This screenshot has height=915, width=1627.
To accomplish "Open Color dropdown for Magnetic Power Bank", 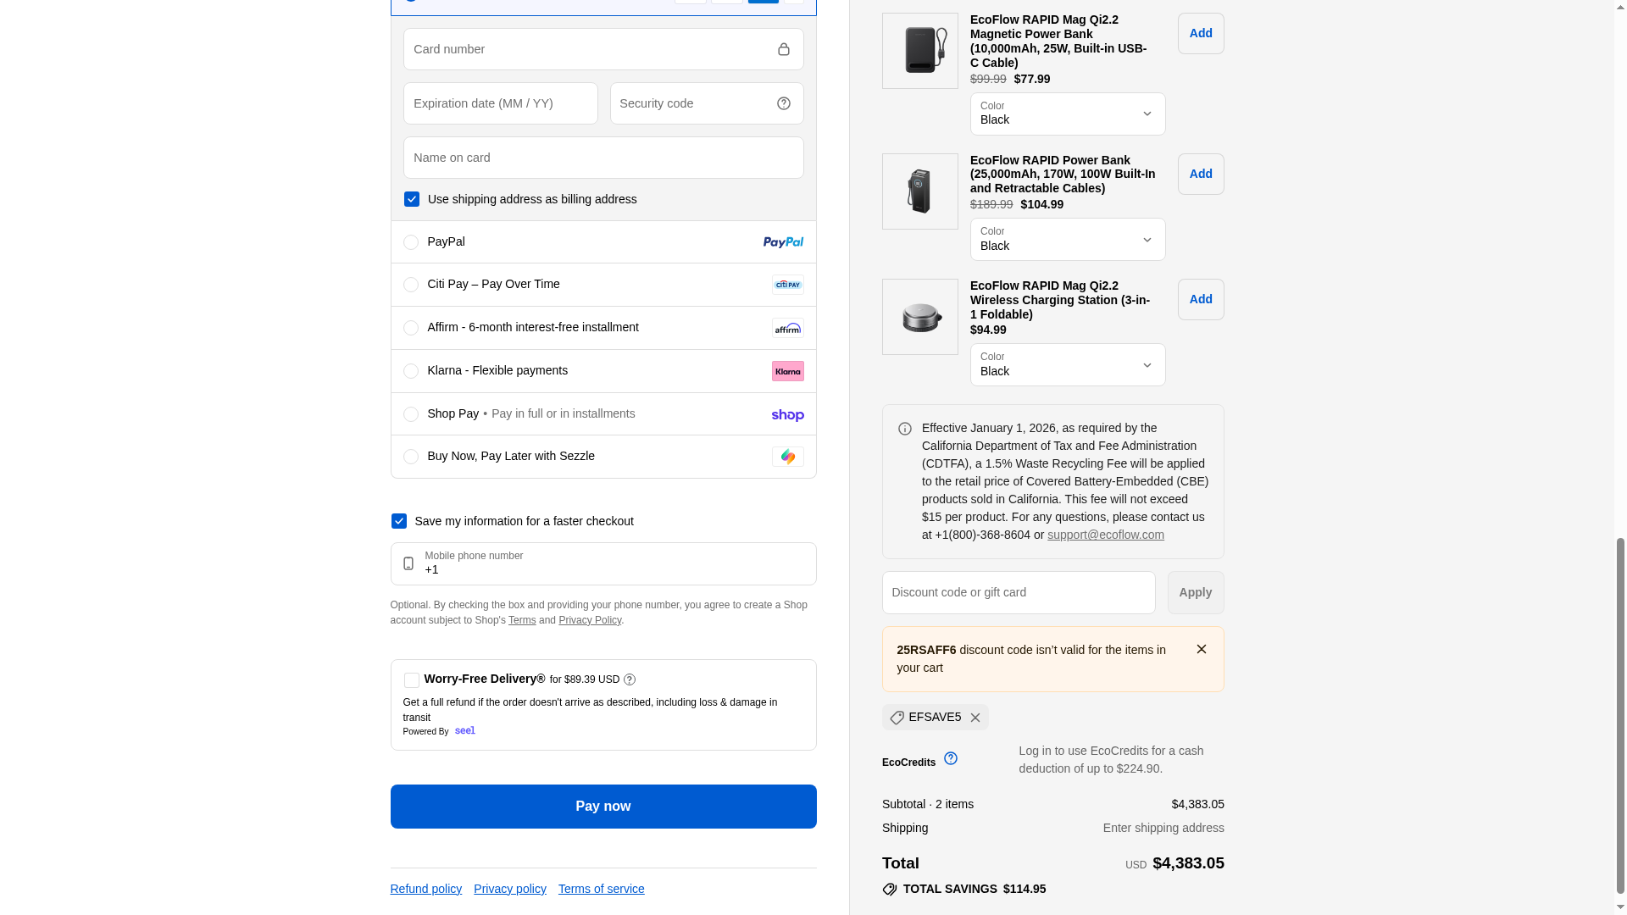I will click(1067, 114).
